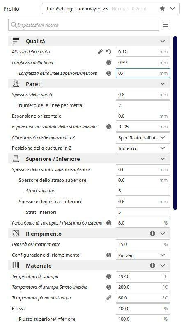Screen dimensions: 184x322
Task: Click the Impostazioni ricerca search field
Action: [x=84, y=25]
